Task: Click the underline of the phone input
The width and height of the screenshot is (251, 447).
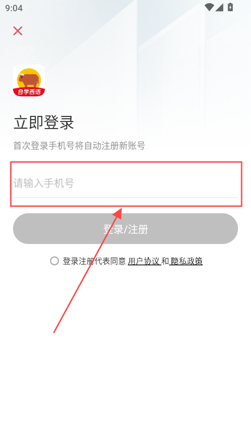Action: click(x=125, y=197)
